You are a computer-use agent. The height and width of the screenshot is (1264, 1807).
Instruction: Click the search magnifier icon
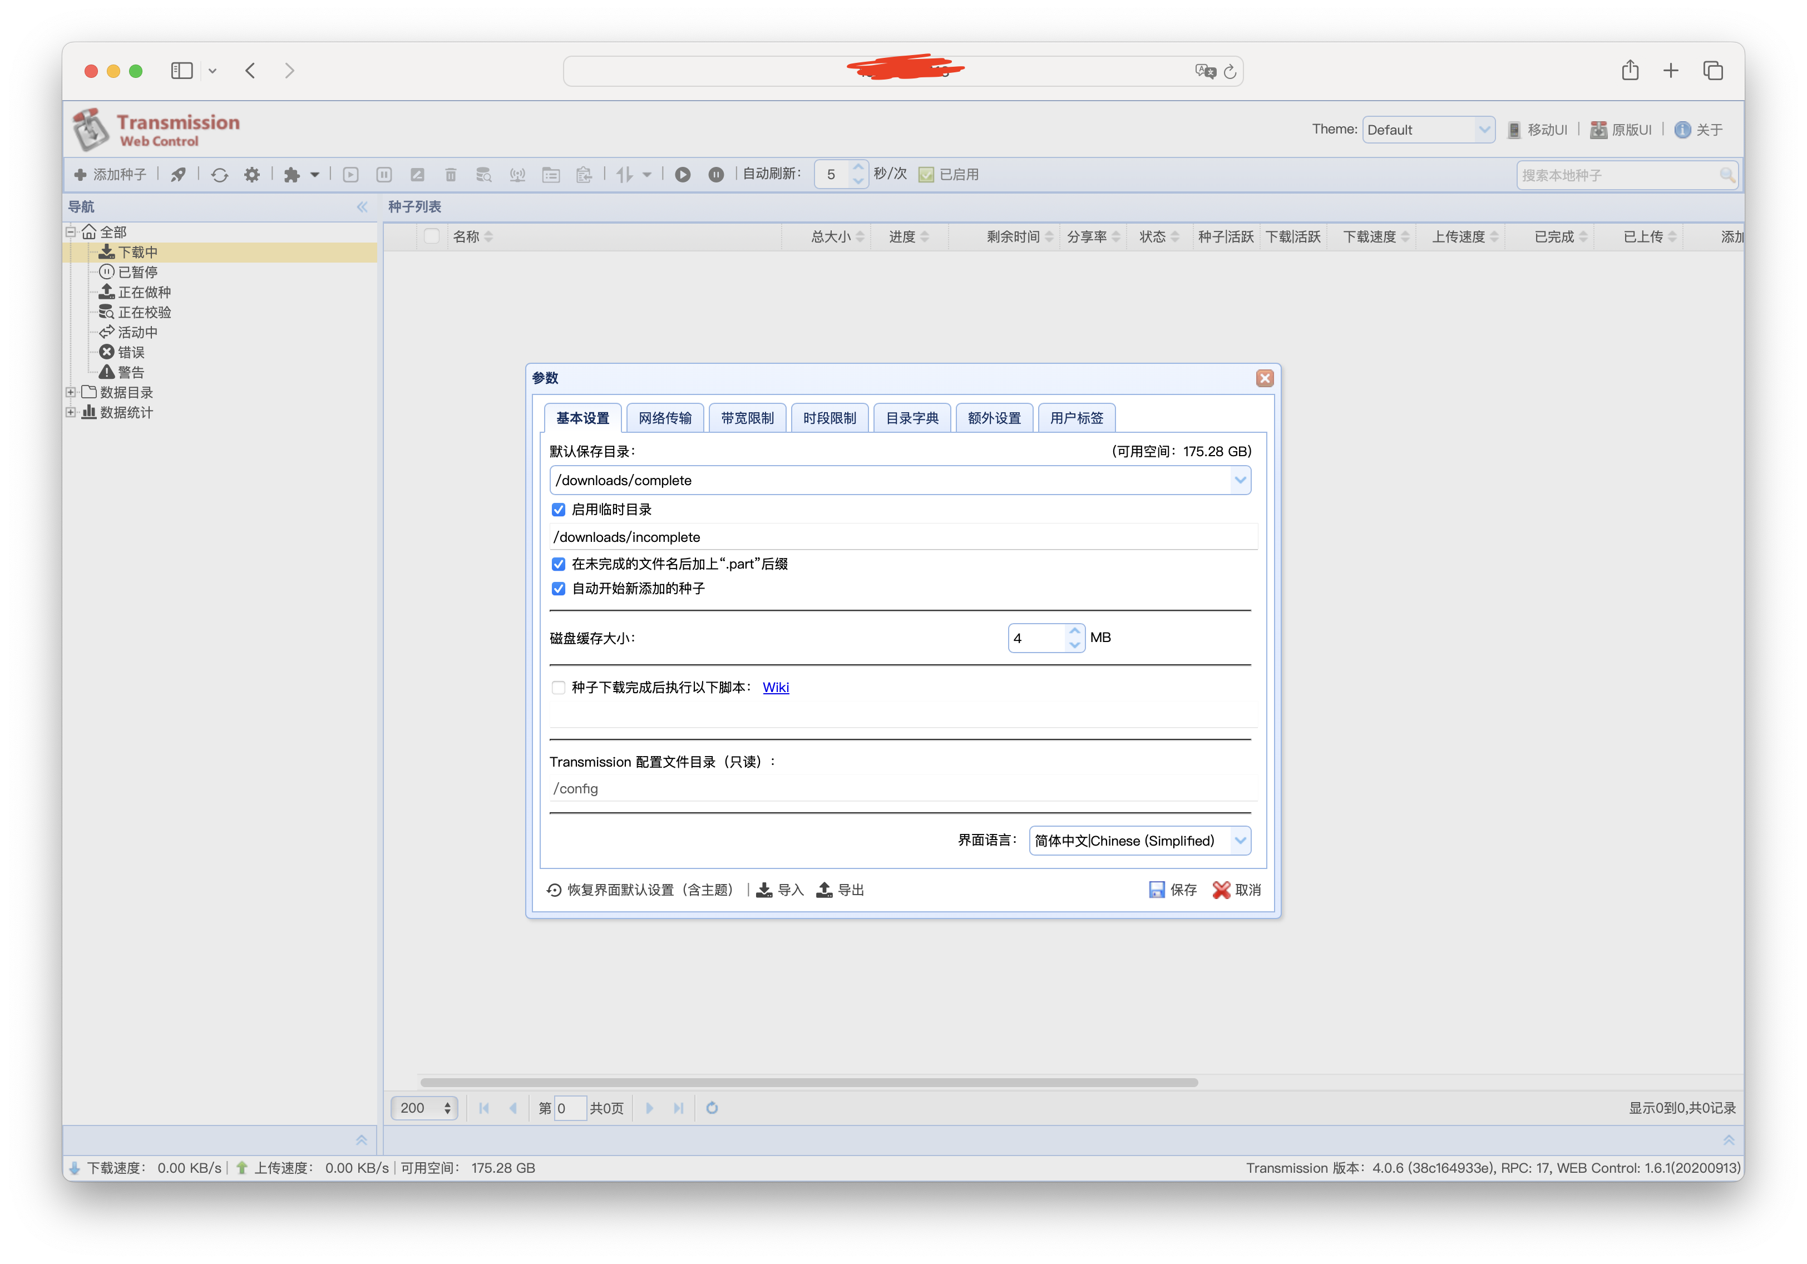pos(1727,175)
